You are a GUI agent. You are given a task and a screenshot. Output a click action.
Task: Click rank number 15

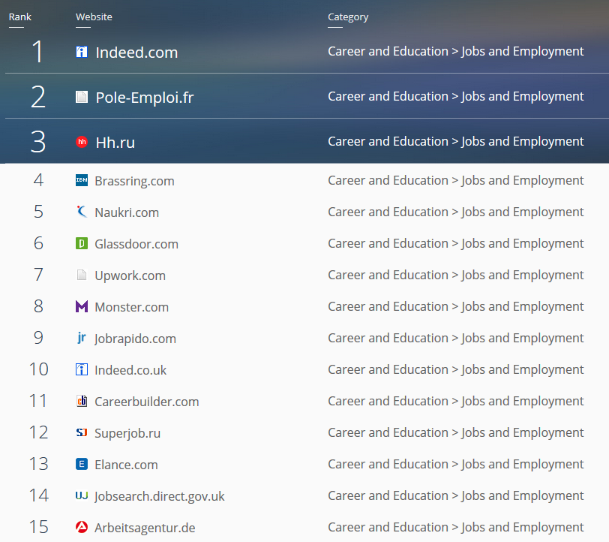(x=38, y=527)
